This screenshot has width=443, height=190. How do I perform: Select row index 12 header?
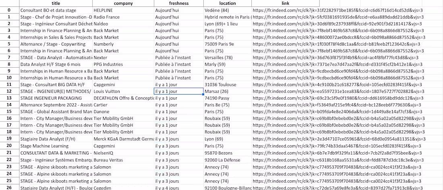tap(9, 91)
